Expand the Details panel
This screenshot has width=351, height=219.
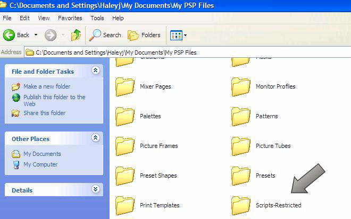(95, 189)
